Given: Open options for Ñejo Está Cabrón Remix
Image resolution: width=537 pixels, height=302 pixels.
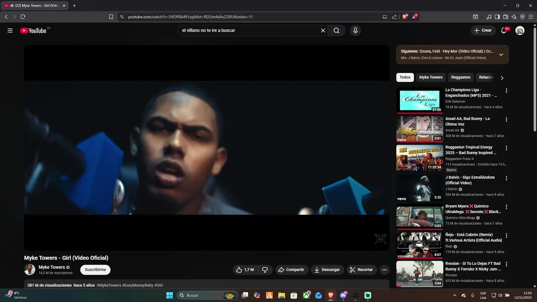Looking at the screenshot, I should [x=506, y=236].
